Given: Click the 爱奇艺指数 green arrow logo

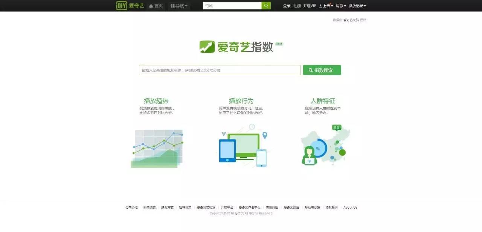Looking at the screenshot, I should (207, 47).
